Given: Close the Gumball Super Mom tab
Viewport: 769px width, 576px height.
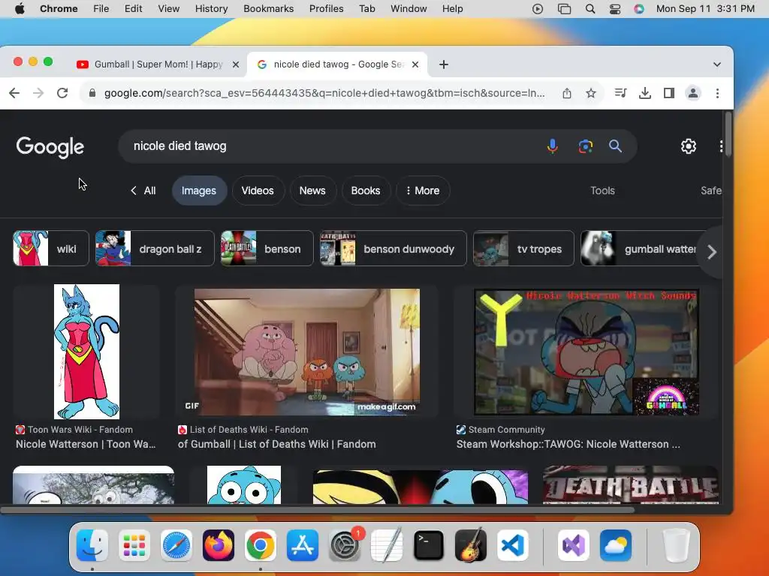Looking at the screenshot, I should pyautogui.click(x=236, y=64).
